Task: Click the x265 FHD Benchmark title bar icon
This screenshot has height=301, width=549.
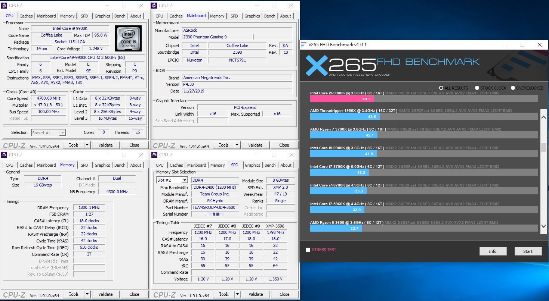Action: 304,45
